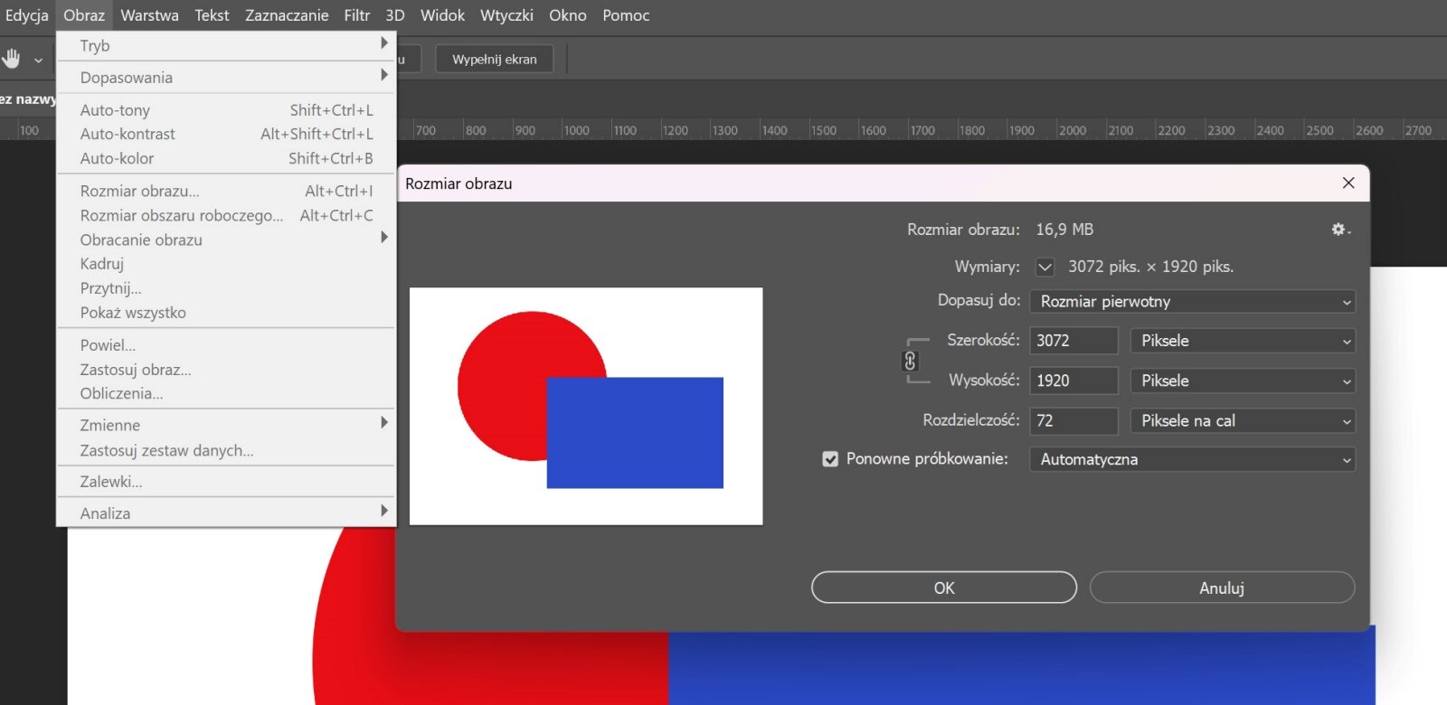This screenshot has width=1447, height=705.
Task: Open the Edycja menu
Action: pos(26,15)
